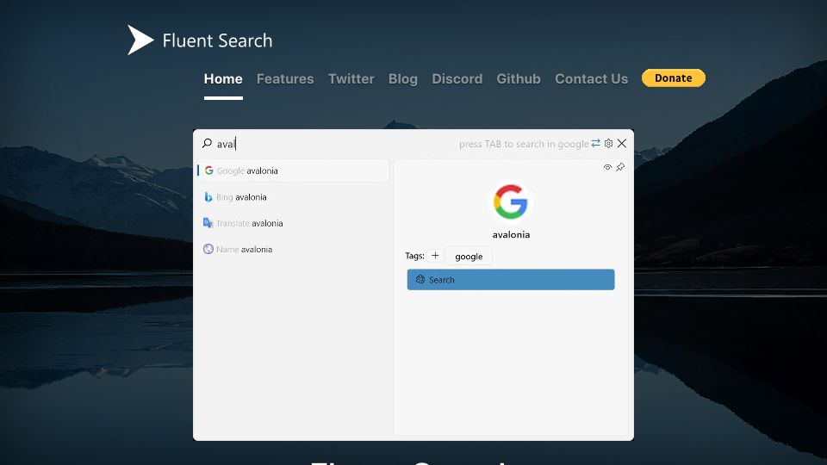Add a tag with the plus button
Screen dimensions: 827x465
[x=435, y=256]
